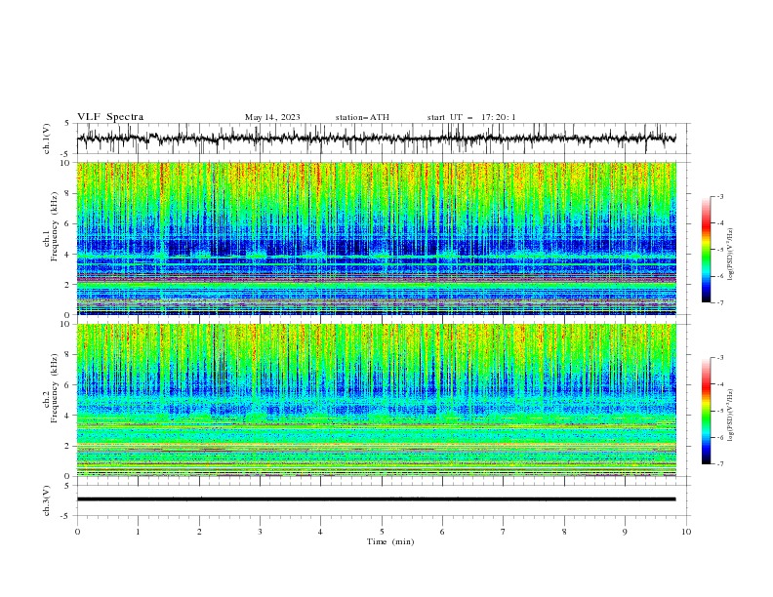The image size is (773, 597).
Task: Click the '6' kHz tick on ch.1 axis
Action: coord(68,224)
